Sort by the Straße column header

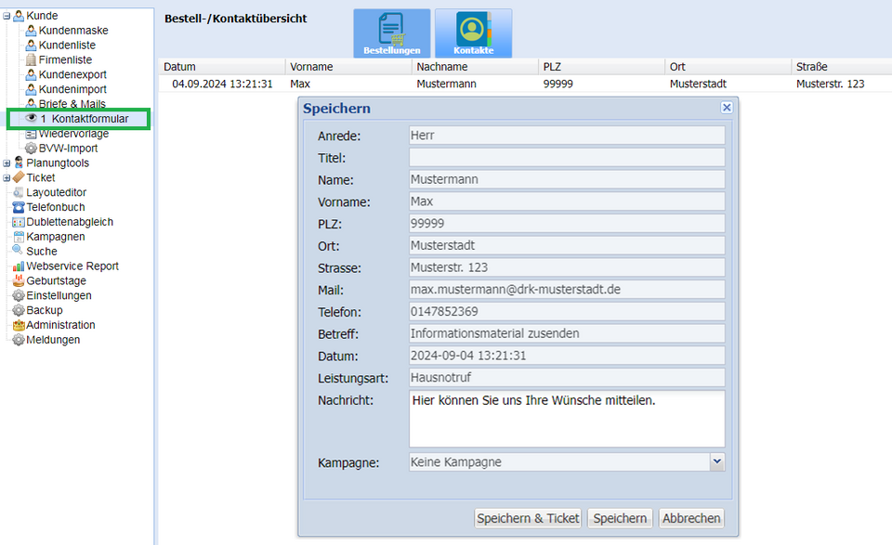[842, 67]
